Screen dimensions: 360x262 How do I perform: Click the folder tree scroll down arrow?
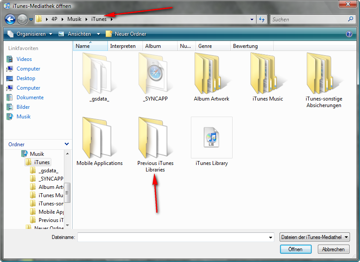click(67, 225)
